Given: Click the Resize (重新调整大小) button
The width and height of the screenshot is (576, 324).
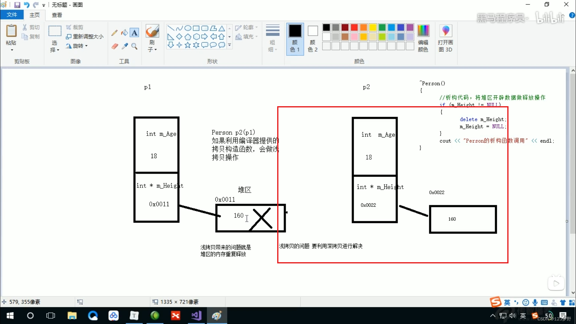Looking at the screenshot, I should (x=85, y=37).
